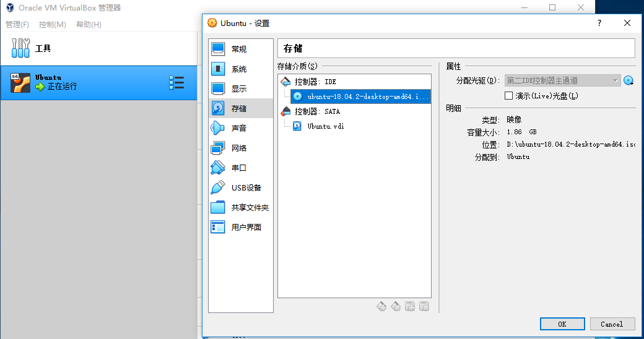The image size is (644, 339).
Task: Click the choose virtual optical disk icon
Action: click(x=629, y=80)
